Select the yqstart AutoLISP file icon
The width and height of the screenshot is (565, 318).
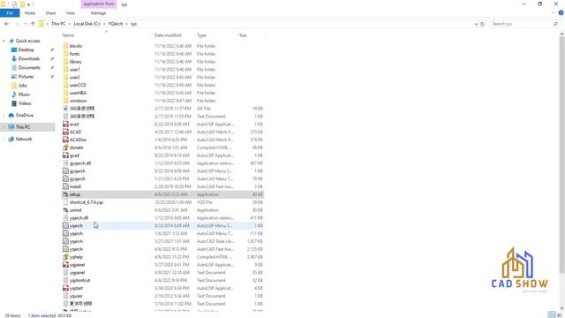[x=65, y=288]
